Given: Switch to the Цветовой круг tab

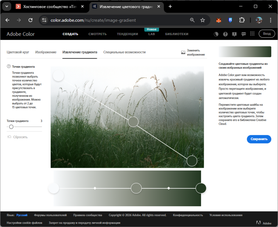Looking at the screenshot, I should [18, 52].
